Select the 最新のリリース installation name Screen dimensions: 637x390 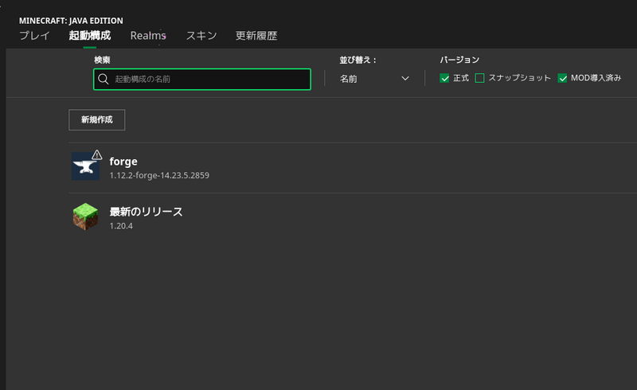tap(147, 212)
